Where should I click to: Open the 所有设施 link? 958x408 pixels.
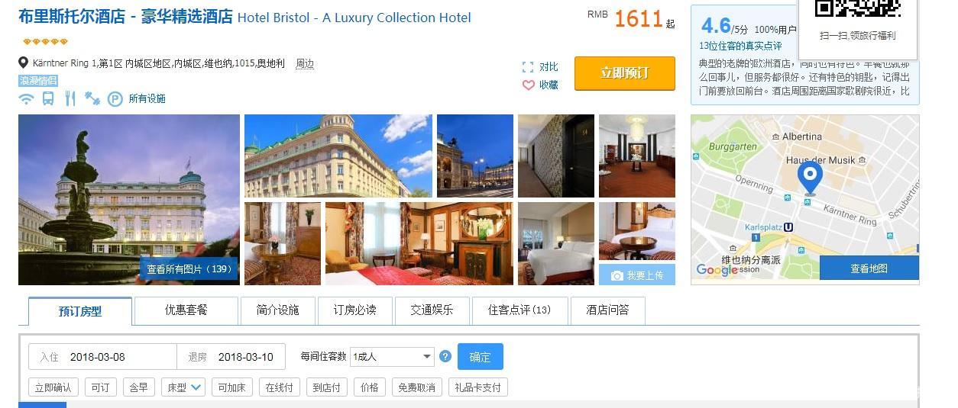click(147, 98)
